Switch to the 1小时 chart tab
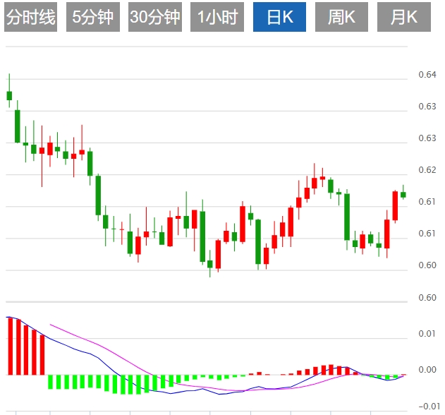 [217, 17]
